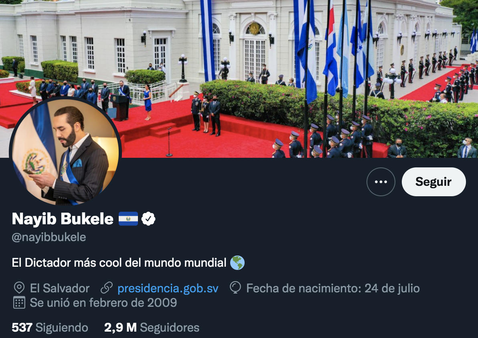Click the Se unió en febrero de 2009 text
This screenshot has height=338, width=478.
tap(103, 303)
